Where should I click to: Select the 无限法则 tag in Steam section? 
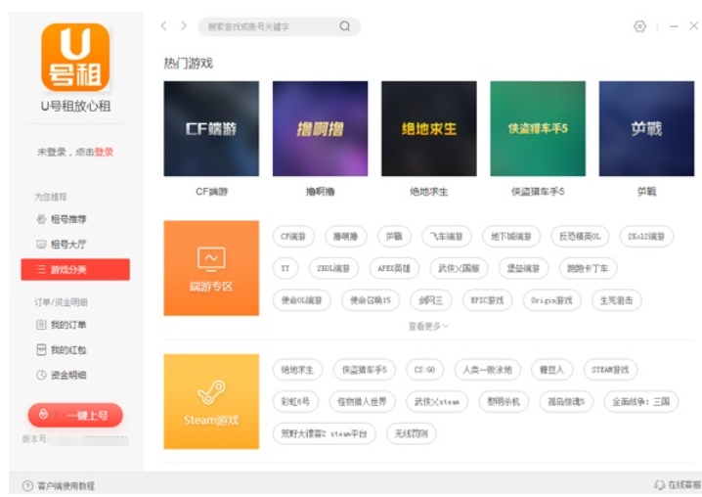(x=411, y=433)
